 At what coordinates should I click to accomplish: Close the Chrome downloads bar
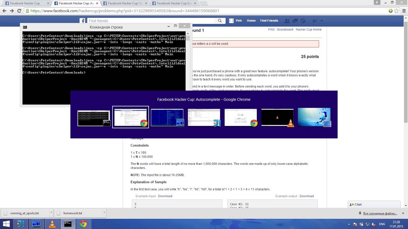tap(403, 213)
